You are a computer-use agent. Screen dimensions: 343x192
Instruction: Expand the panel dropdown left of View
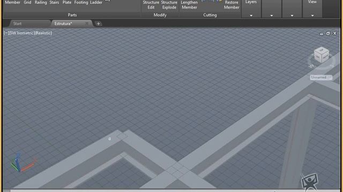[x=292, y=15]
